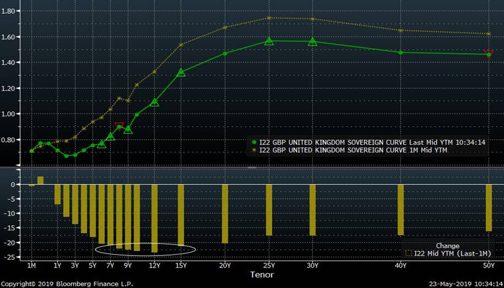Screen dimensions: 504x288
Task: Click the '1.00' y-axis value
Action: [7, 114]
